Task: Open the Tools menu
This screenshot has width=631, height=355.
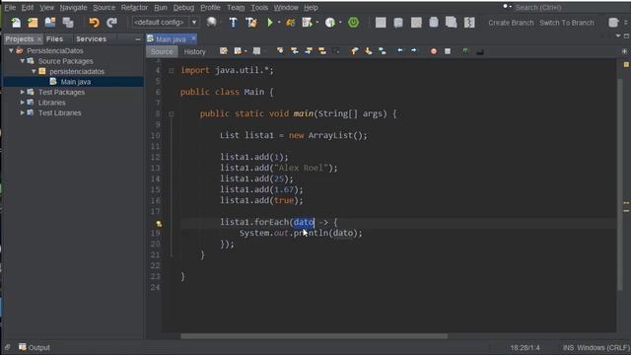Action: pyautogui.click(x=259, y=8)
